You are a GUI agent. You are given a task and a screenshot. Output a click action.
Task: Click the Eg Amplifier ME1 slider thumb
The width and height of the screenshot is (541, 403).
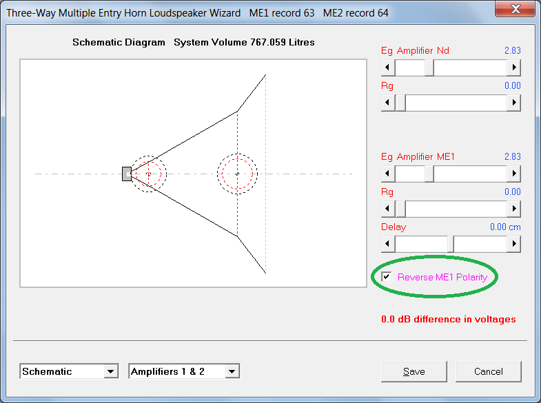429,174
